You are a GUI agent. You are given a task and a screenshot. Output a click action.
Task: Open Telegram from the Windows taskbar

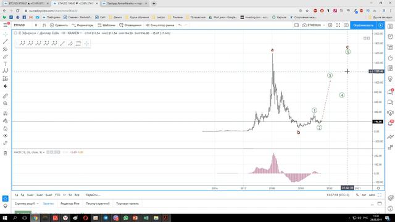coord(106,218)
